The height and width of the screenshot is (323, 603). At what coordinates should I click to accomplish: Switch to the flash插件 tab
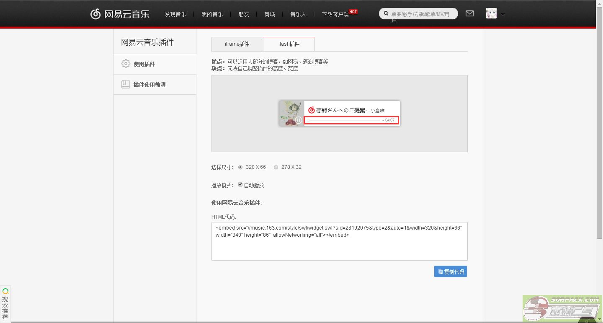289,44
